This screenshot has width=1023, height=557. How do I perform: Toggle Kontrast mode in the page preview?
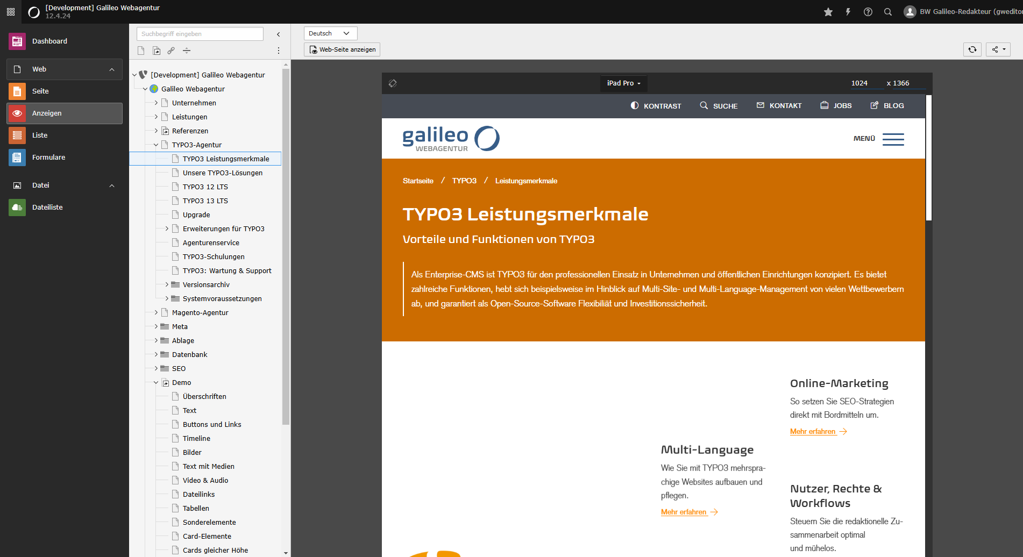[656, 105]
